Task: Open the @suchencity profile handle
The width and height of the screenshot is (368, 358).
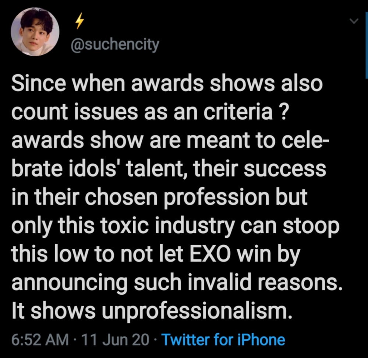Action: point(115,45)
